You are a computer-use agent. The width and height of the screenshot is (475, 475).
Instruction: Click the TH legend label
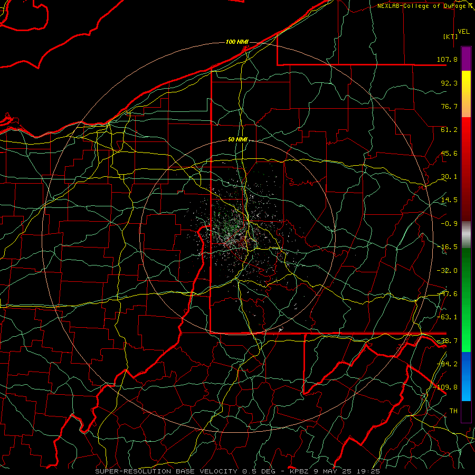(453, 411)
